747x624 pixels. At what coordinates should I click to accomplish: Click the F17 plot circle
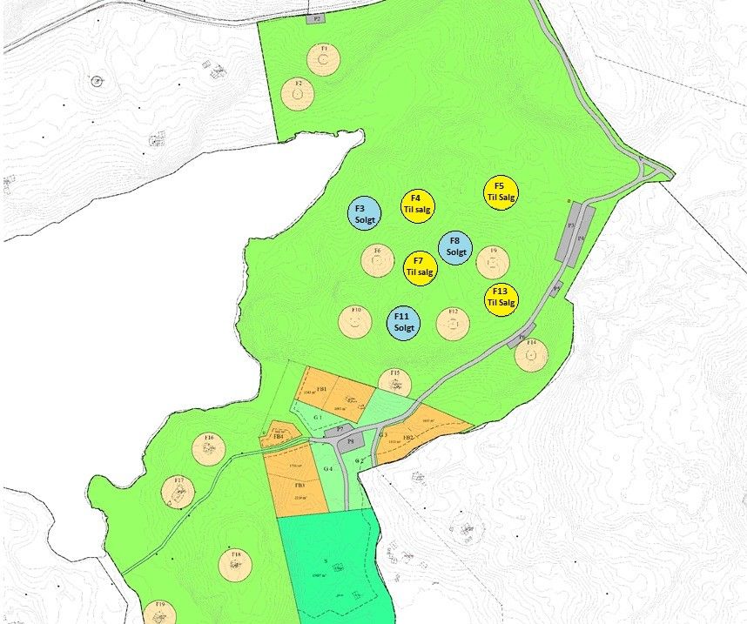(x=178, y=492)
